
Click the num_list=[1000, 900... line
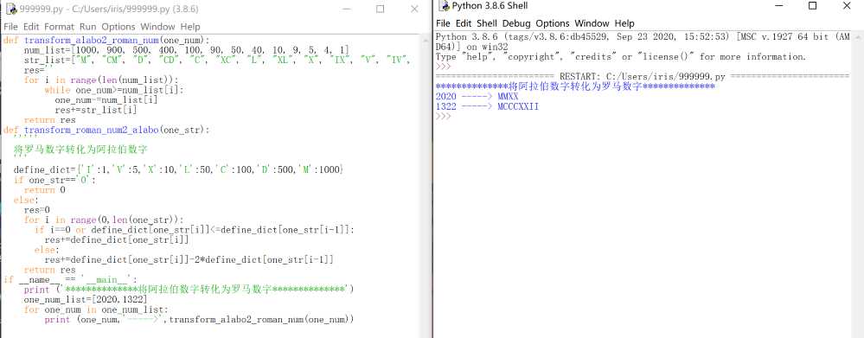point(186,50)
